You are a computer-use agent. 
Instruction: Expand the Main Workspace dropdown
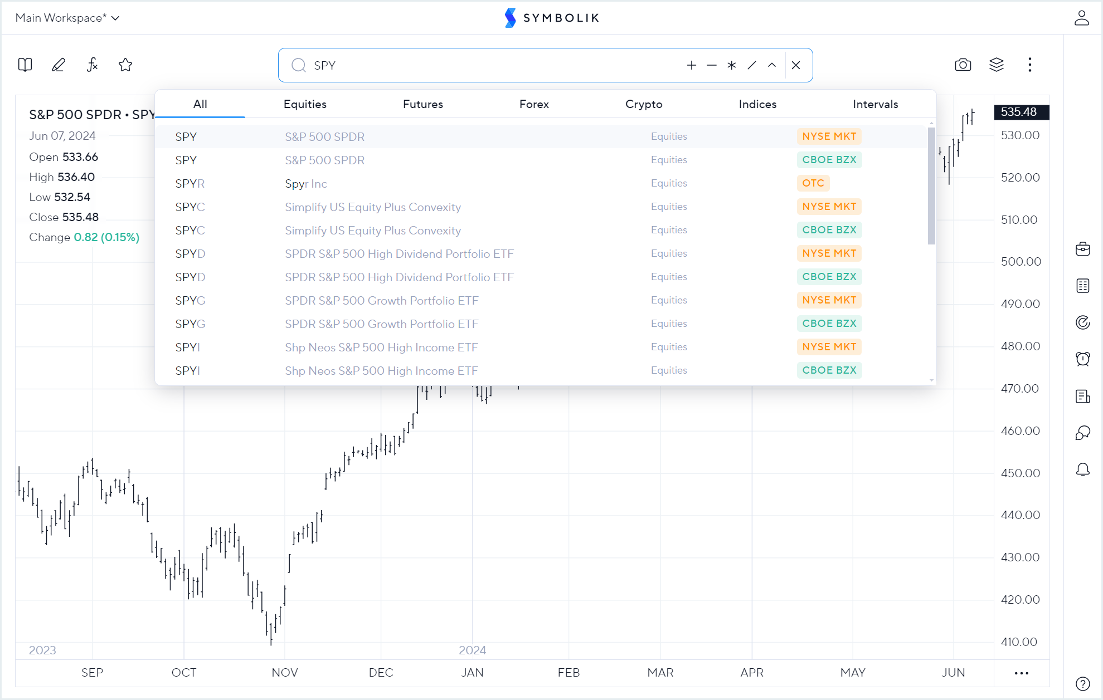point(67,18)
